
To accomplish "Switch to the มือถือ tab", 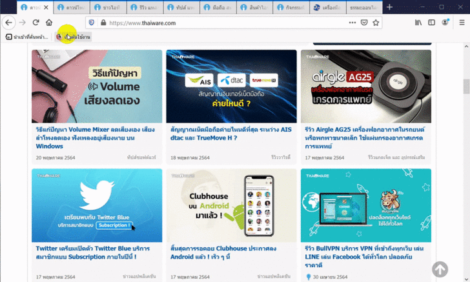I will [x=218, y=8].
